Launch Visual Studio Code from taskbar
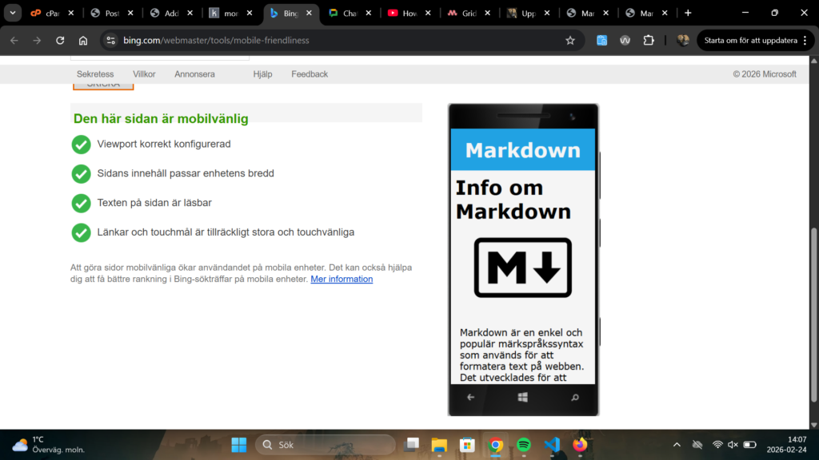819x460 pixels. coord(551,445)
